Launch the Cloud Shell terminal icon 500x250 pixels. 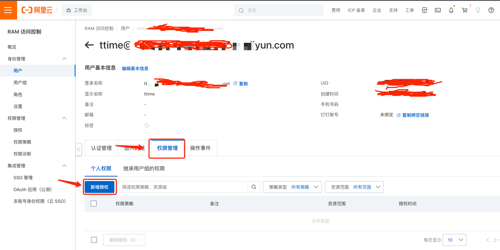tap(438, 10)
